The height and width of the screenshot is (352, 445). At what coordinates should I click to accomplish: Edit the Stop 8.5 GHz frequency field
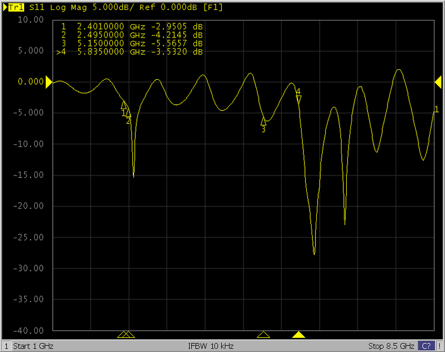point(391,346)
